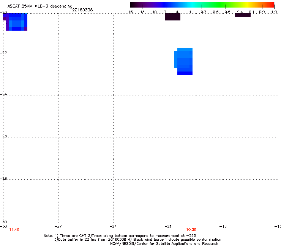The width and height of the screenshot is (281, 246).
Task: Click the 'Times are GMT' note line
Action: [120, 236]
